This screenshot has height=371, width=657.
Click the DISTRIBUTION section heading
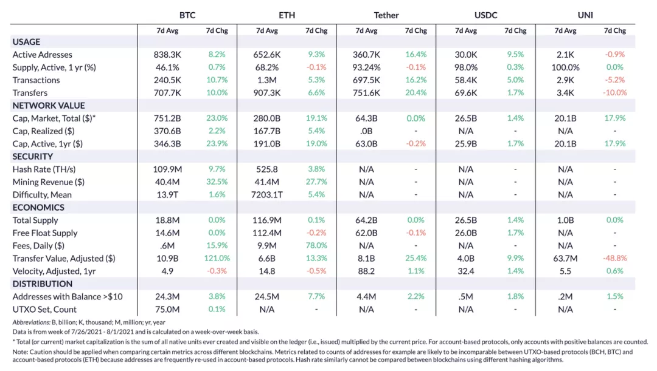tap(43, 284)
